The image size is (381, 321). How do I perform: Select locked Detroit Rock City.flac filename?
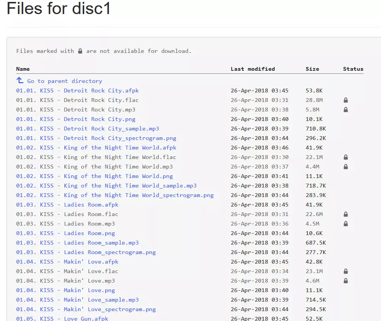pos(77,100)
